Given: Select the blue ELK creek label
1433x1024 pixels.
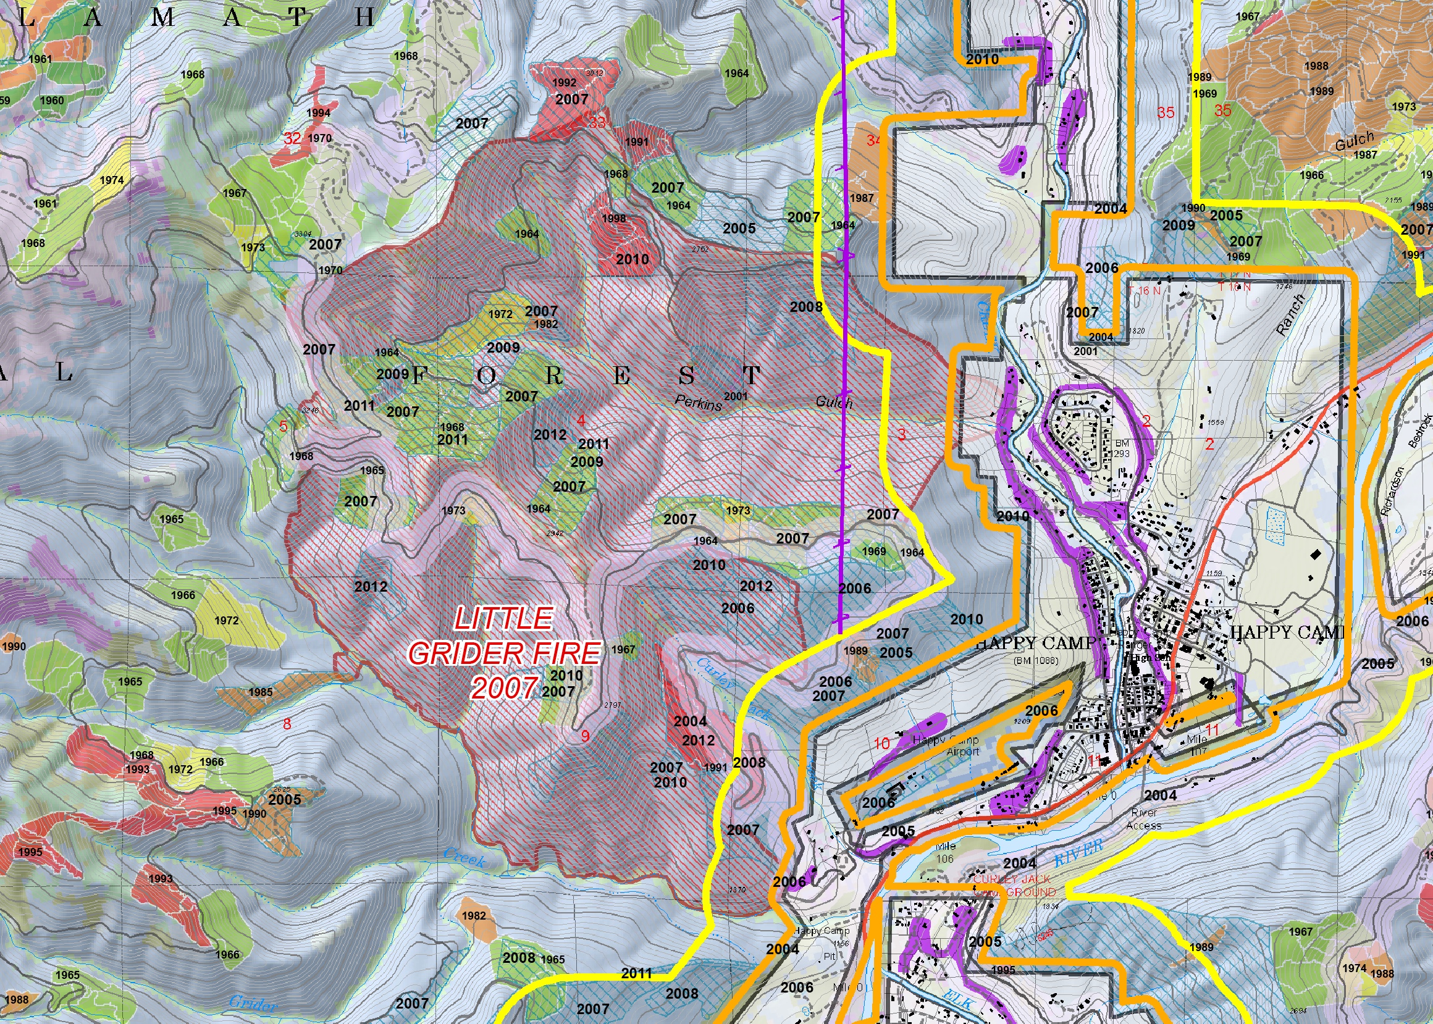Looking at the screenshot, I should (x=959, y=1001).
